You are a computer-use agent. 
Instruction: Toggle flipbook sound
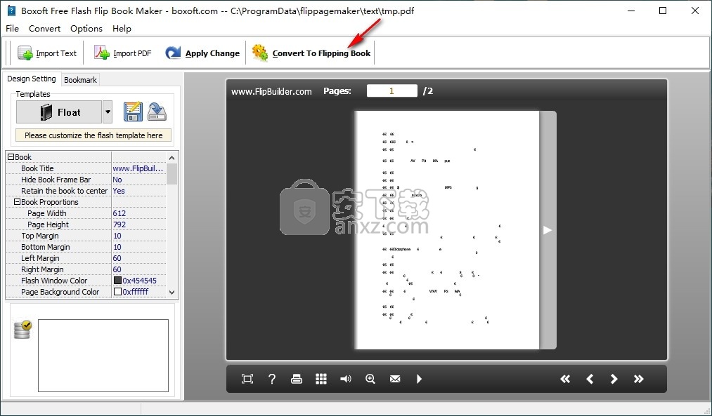point(346,379)
